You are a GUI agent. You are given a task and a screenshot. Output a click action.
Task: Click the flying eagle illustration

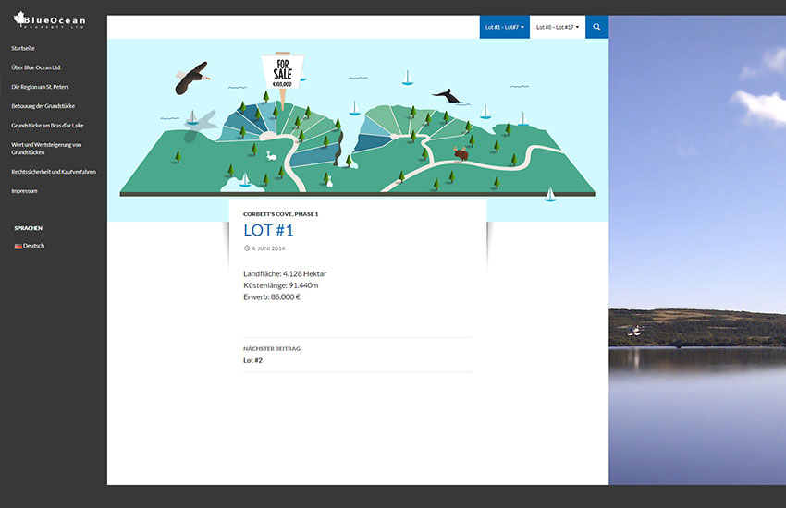tap(192, 79)
